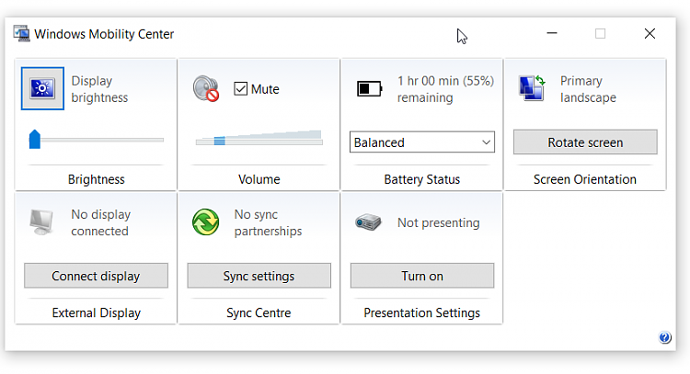The height and width of the screenshot is (374, 690).
Task: Click the external display monitor icon
Action: 41,222
